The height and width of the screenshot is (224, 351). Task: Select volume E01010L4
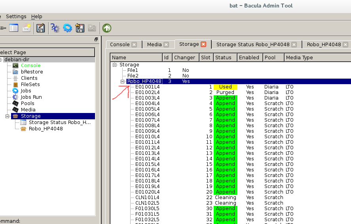pos(148,137)
